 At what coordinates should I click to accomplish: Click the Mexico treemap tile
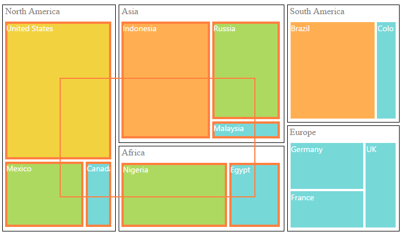coord(34,204)
